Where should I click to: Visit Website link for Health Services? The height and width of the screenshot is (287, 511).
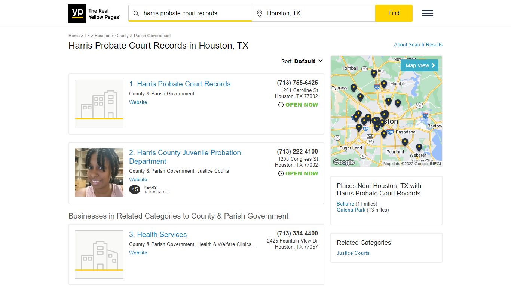tap(138, 253)
